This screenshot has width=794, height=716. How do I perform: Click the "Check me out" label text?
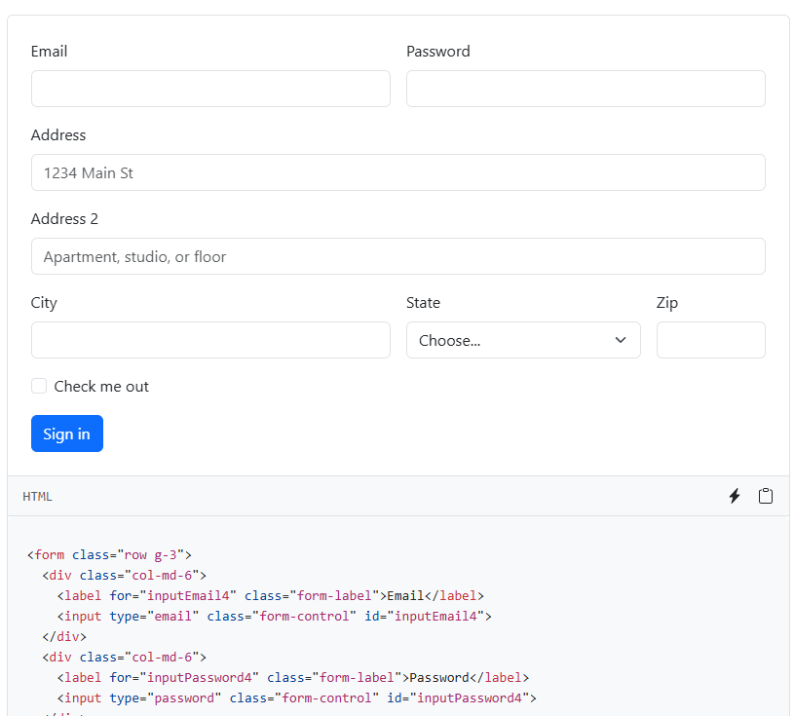click(x=101, y=387)
